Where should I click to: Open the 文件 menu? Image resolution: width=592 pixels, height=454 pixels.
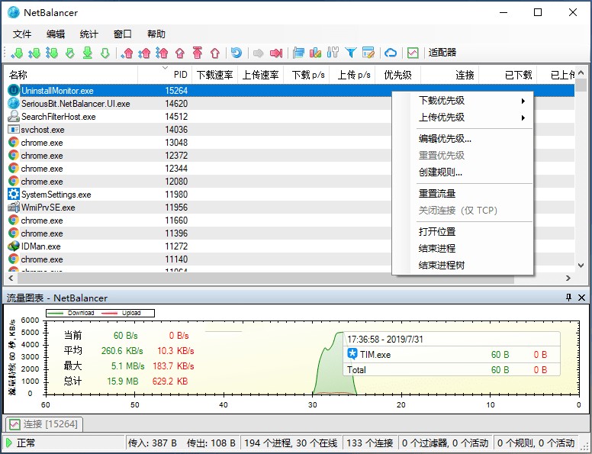[x=22, y=34]
